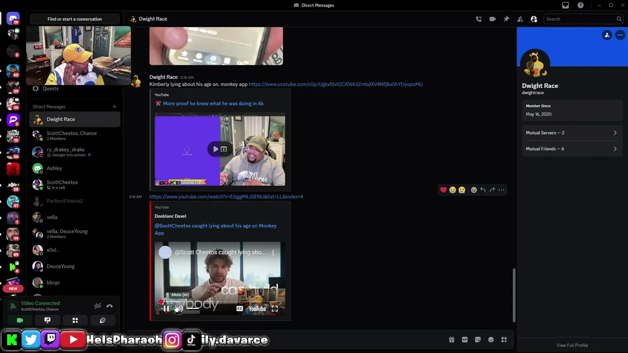Reply to the message with arrow icon
This screenshot has width=628, height=353.
point(483,190)
